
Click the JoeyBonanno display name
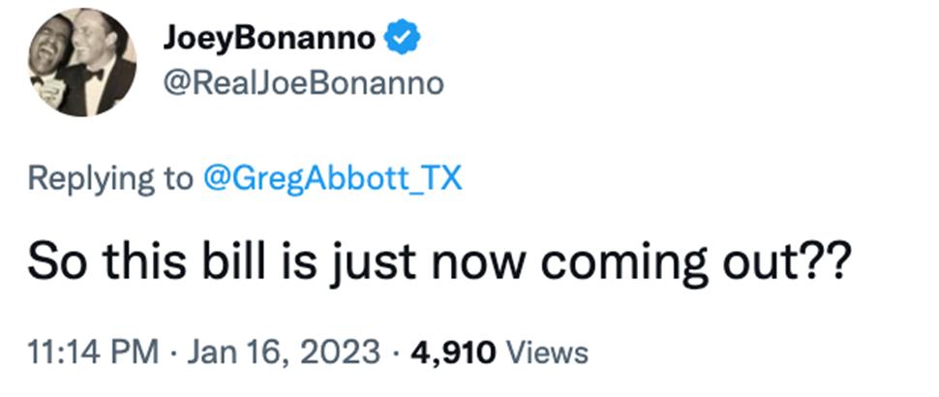pyautogui.click(x=269, y=39)
